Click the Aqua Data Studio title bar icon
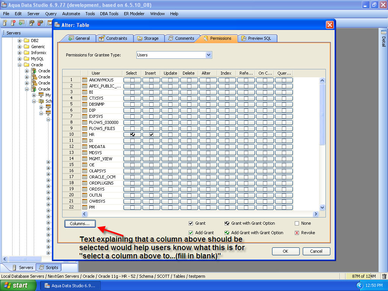The image size is (388, 291). pyautogui.click(x=4, y=5)
